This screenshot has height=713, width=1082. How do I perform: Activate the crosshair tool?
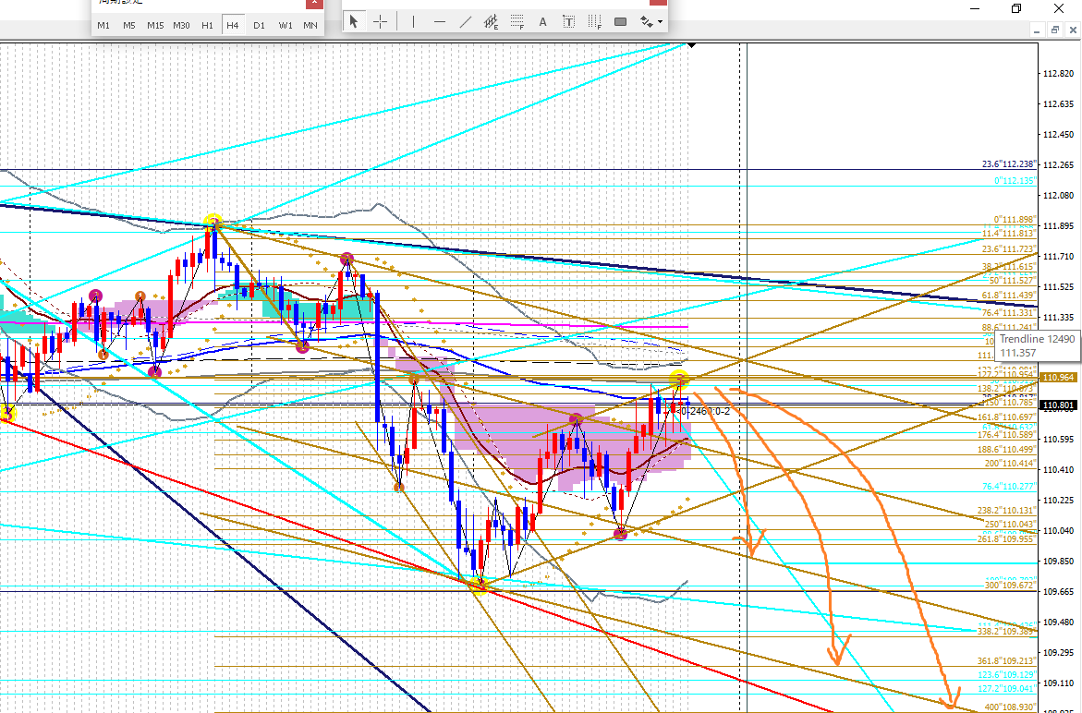(380, 22)
